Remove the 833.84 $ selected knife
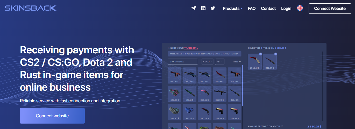This screenshot has height=129, width=355. pyautogui.click(x=276, y=54)
